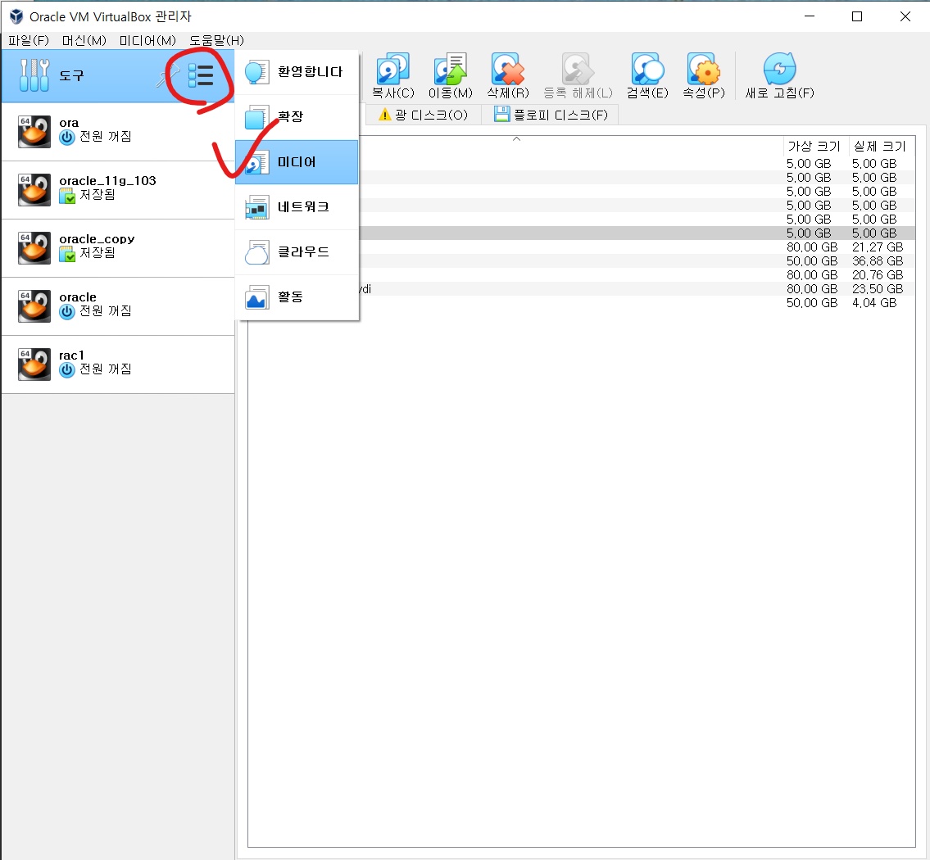Select the oracle_copy virtual machine

click(x=118, y=247)
